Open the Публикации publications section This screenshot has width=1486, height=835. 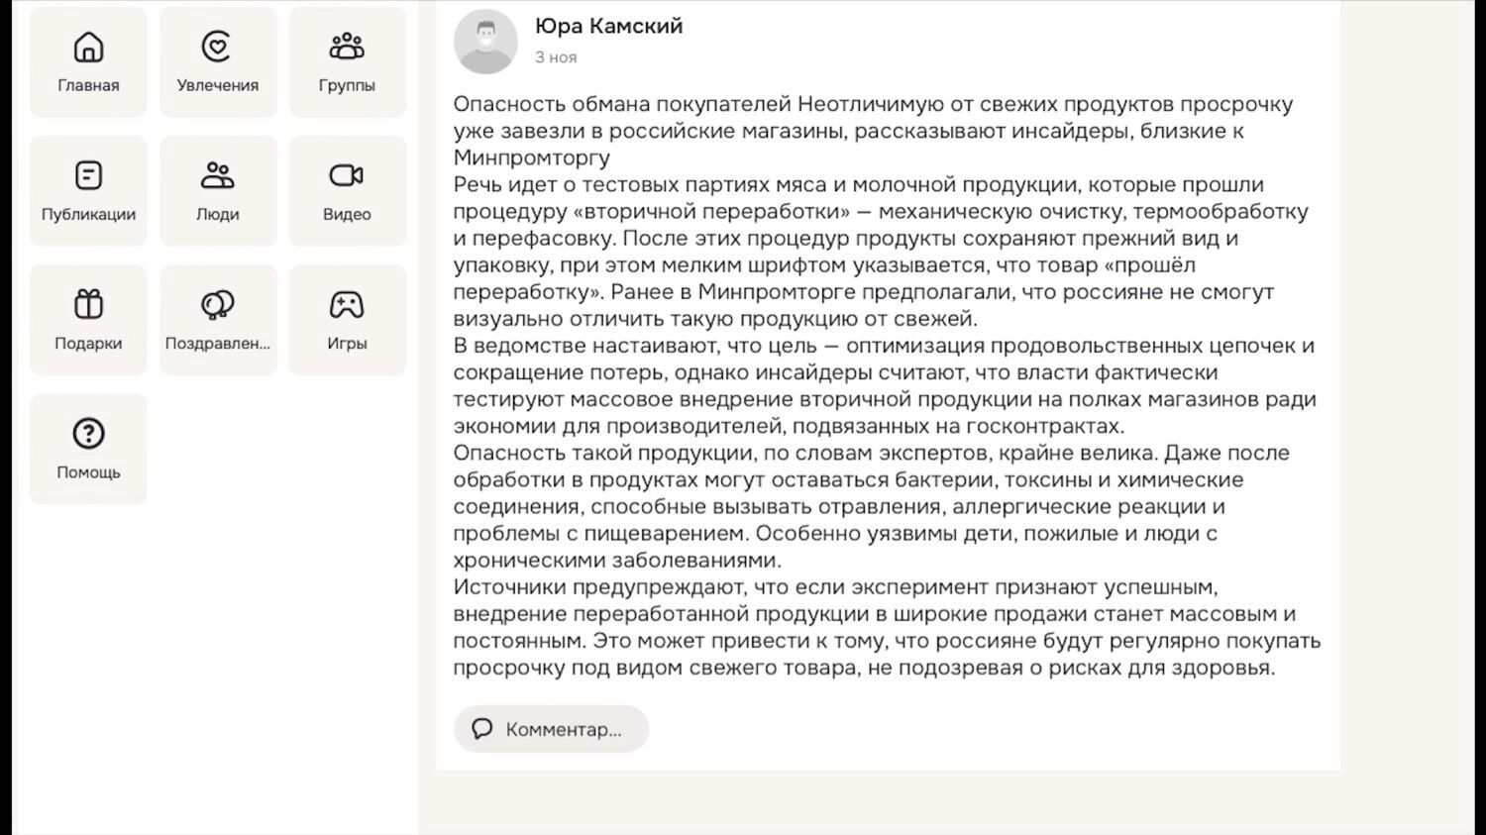[88, 190]
